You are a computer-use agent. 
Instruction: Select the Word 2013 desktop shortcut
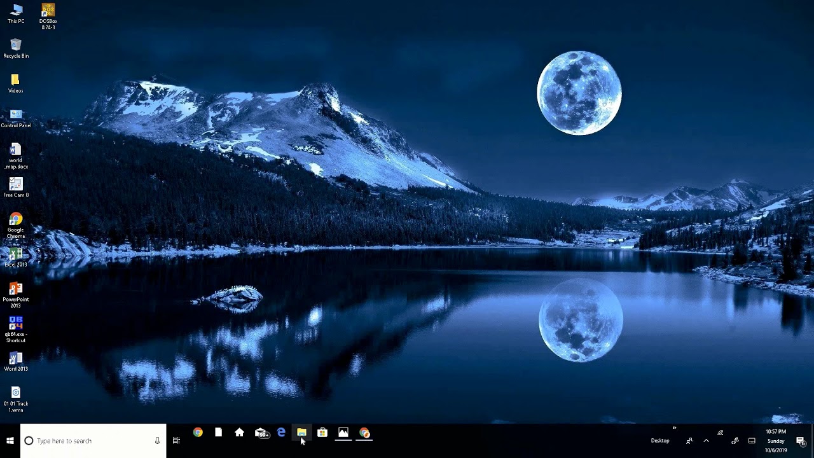pyautogui.click(x=16, y=362)
